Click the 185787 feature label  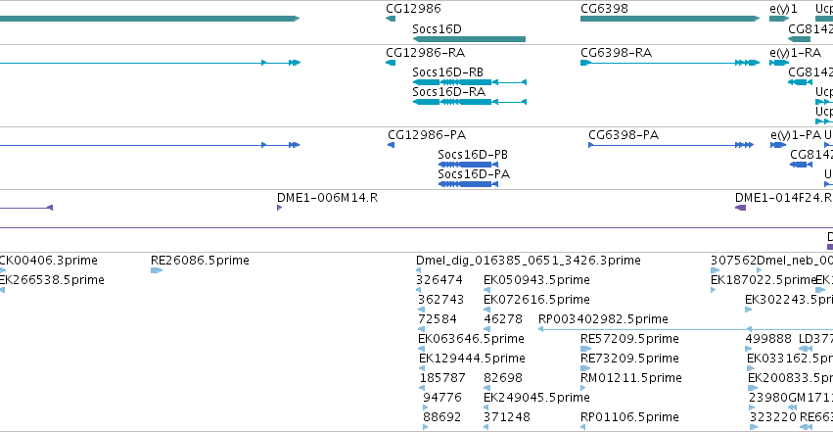442,378
